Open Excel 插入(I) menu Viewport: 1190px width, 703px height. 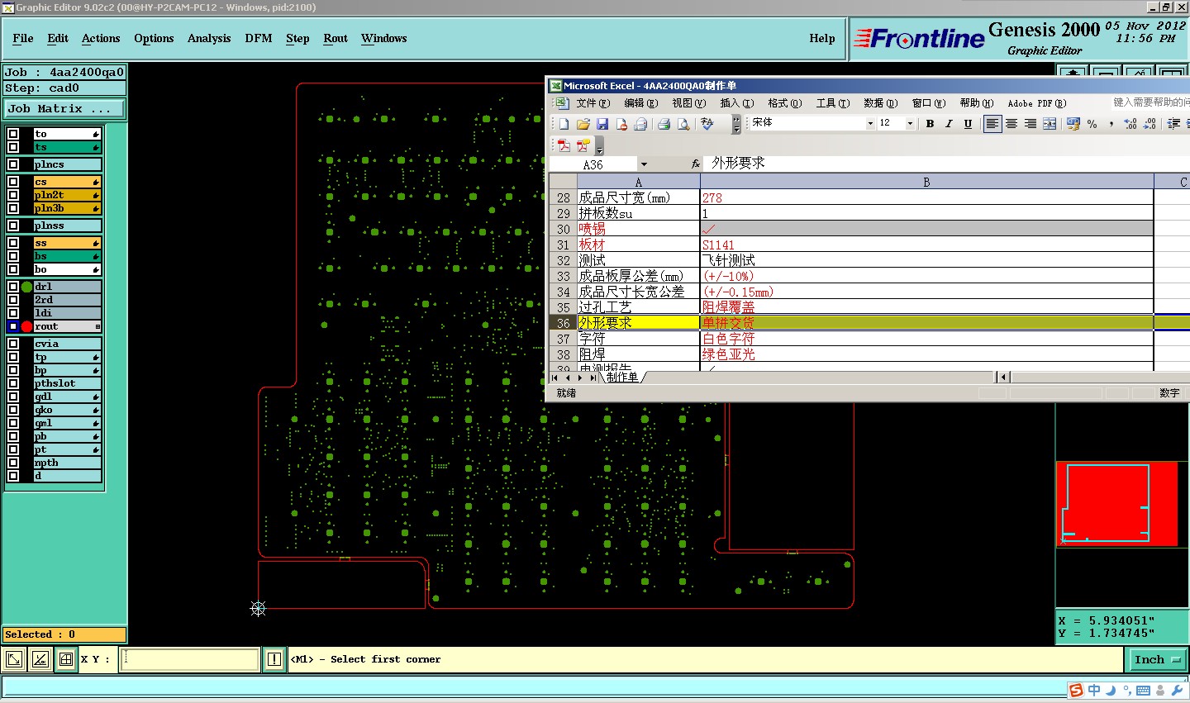(x=736, y=103)
